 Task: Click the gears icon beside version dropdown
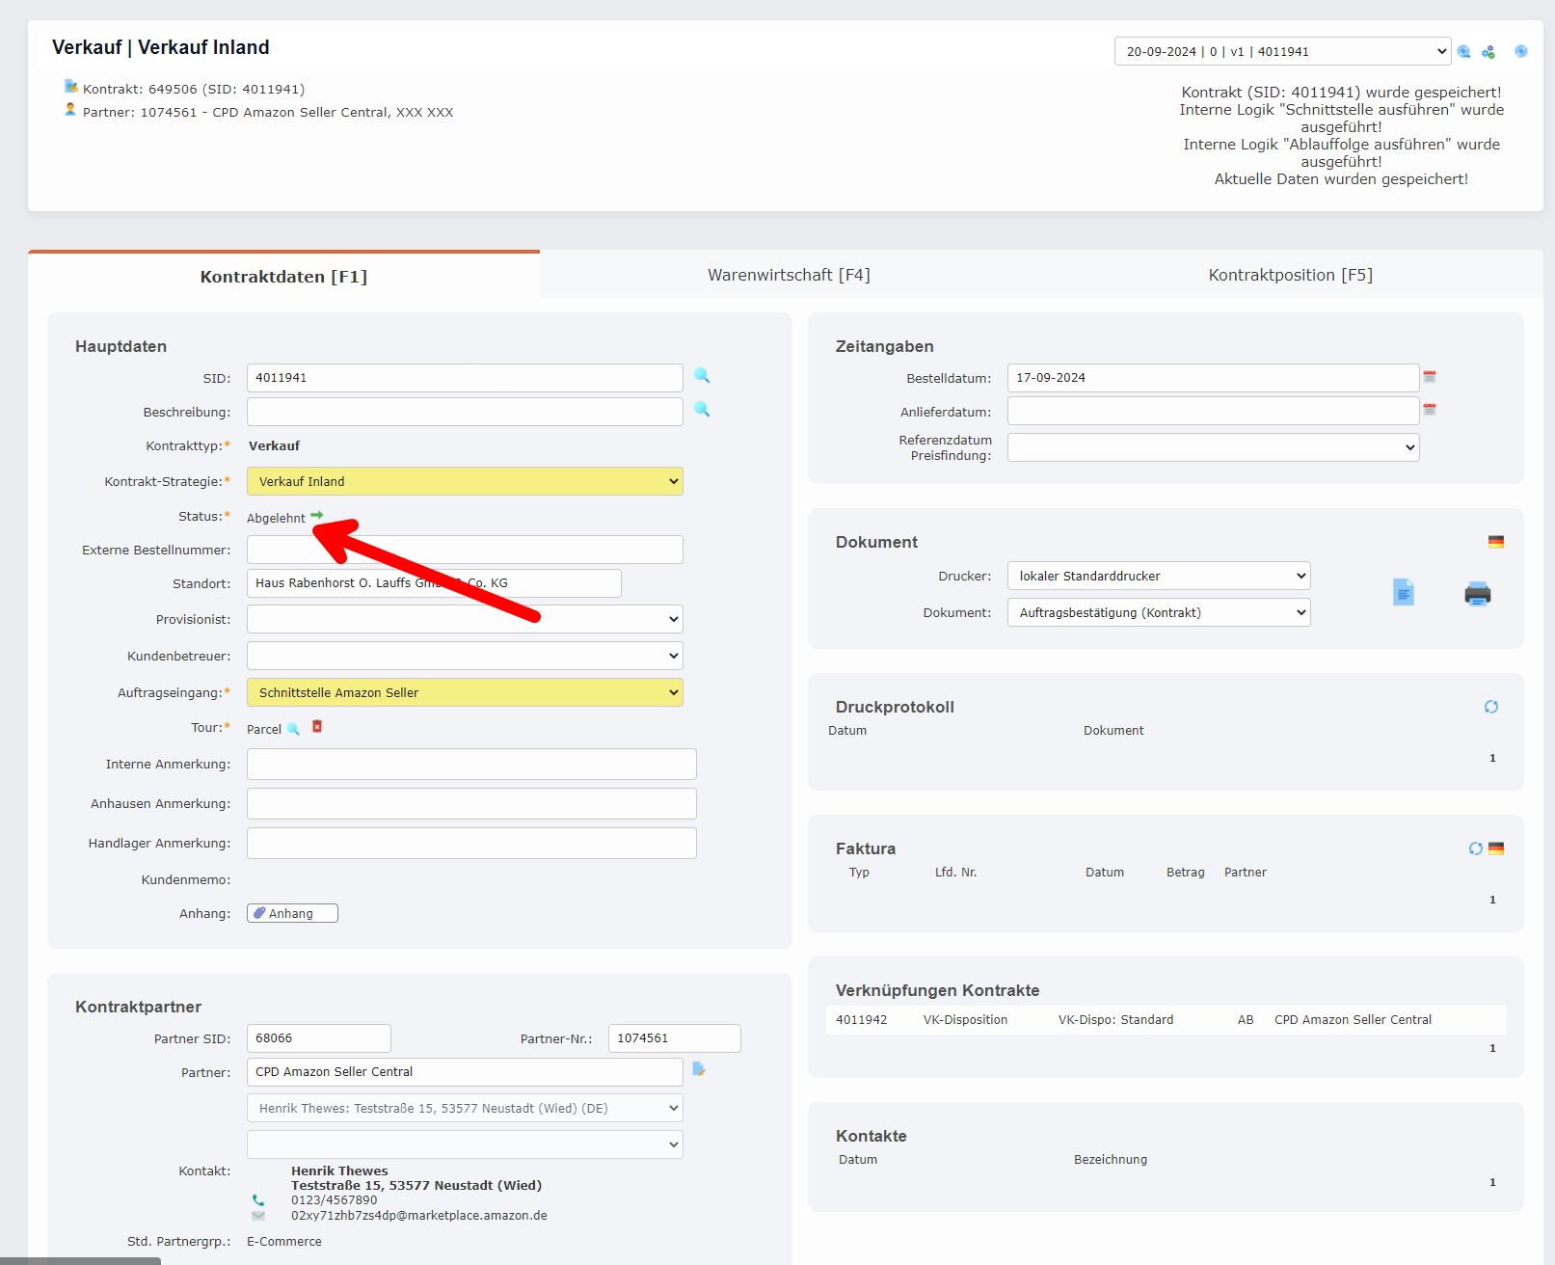[1488, 52]
